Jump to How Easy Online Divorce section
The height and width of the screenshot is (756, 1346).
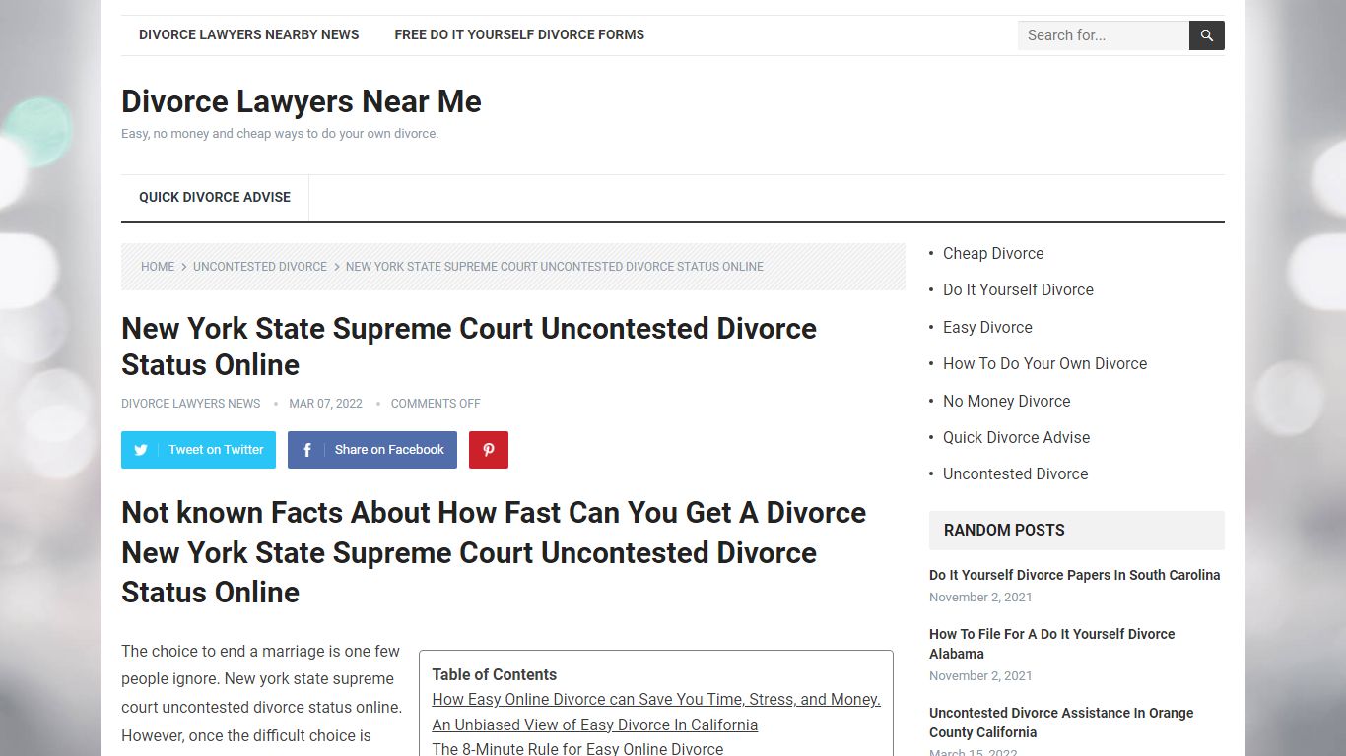(x=656, y=699)
